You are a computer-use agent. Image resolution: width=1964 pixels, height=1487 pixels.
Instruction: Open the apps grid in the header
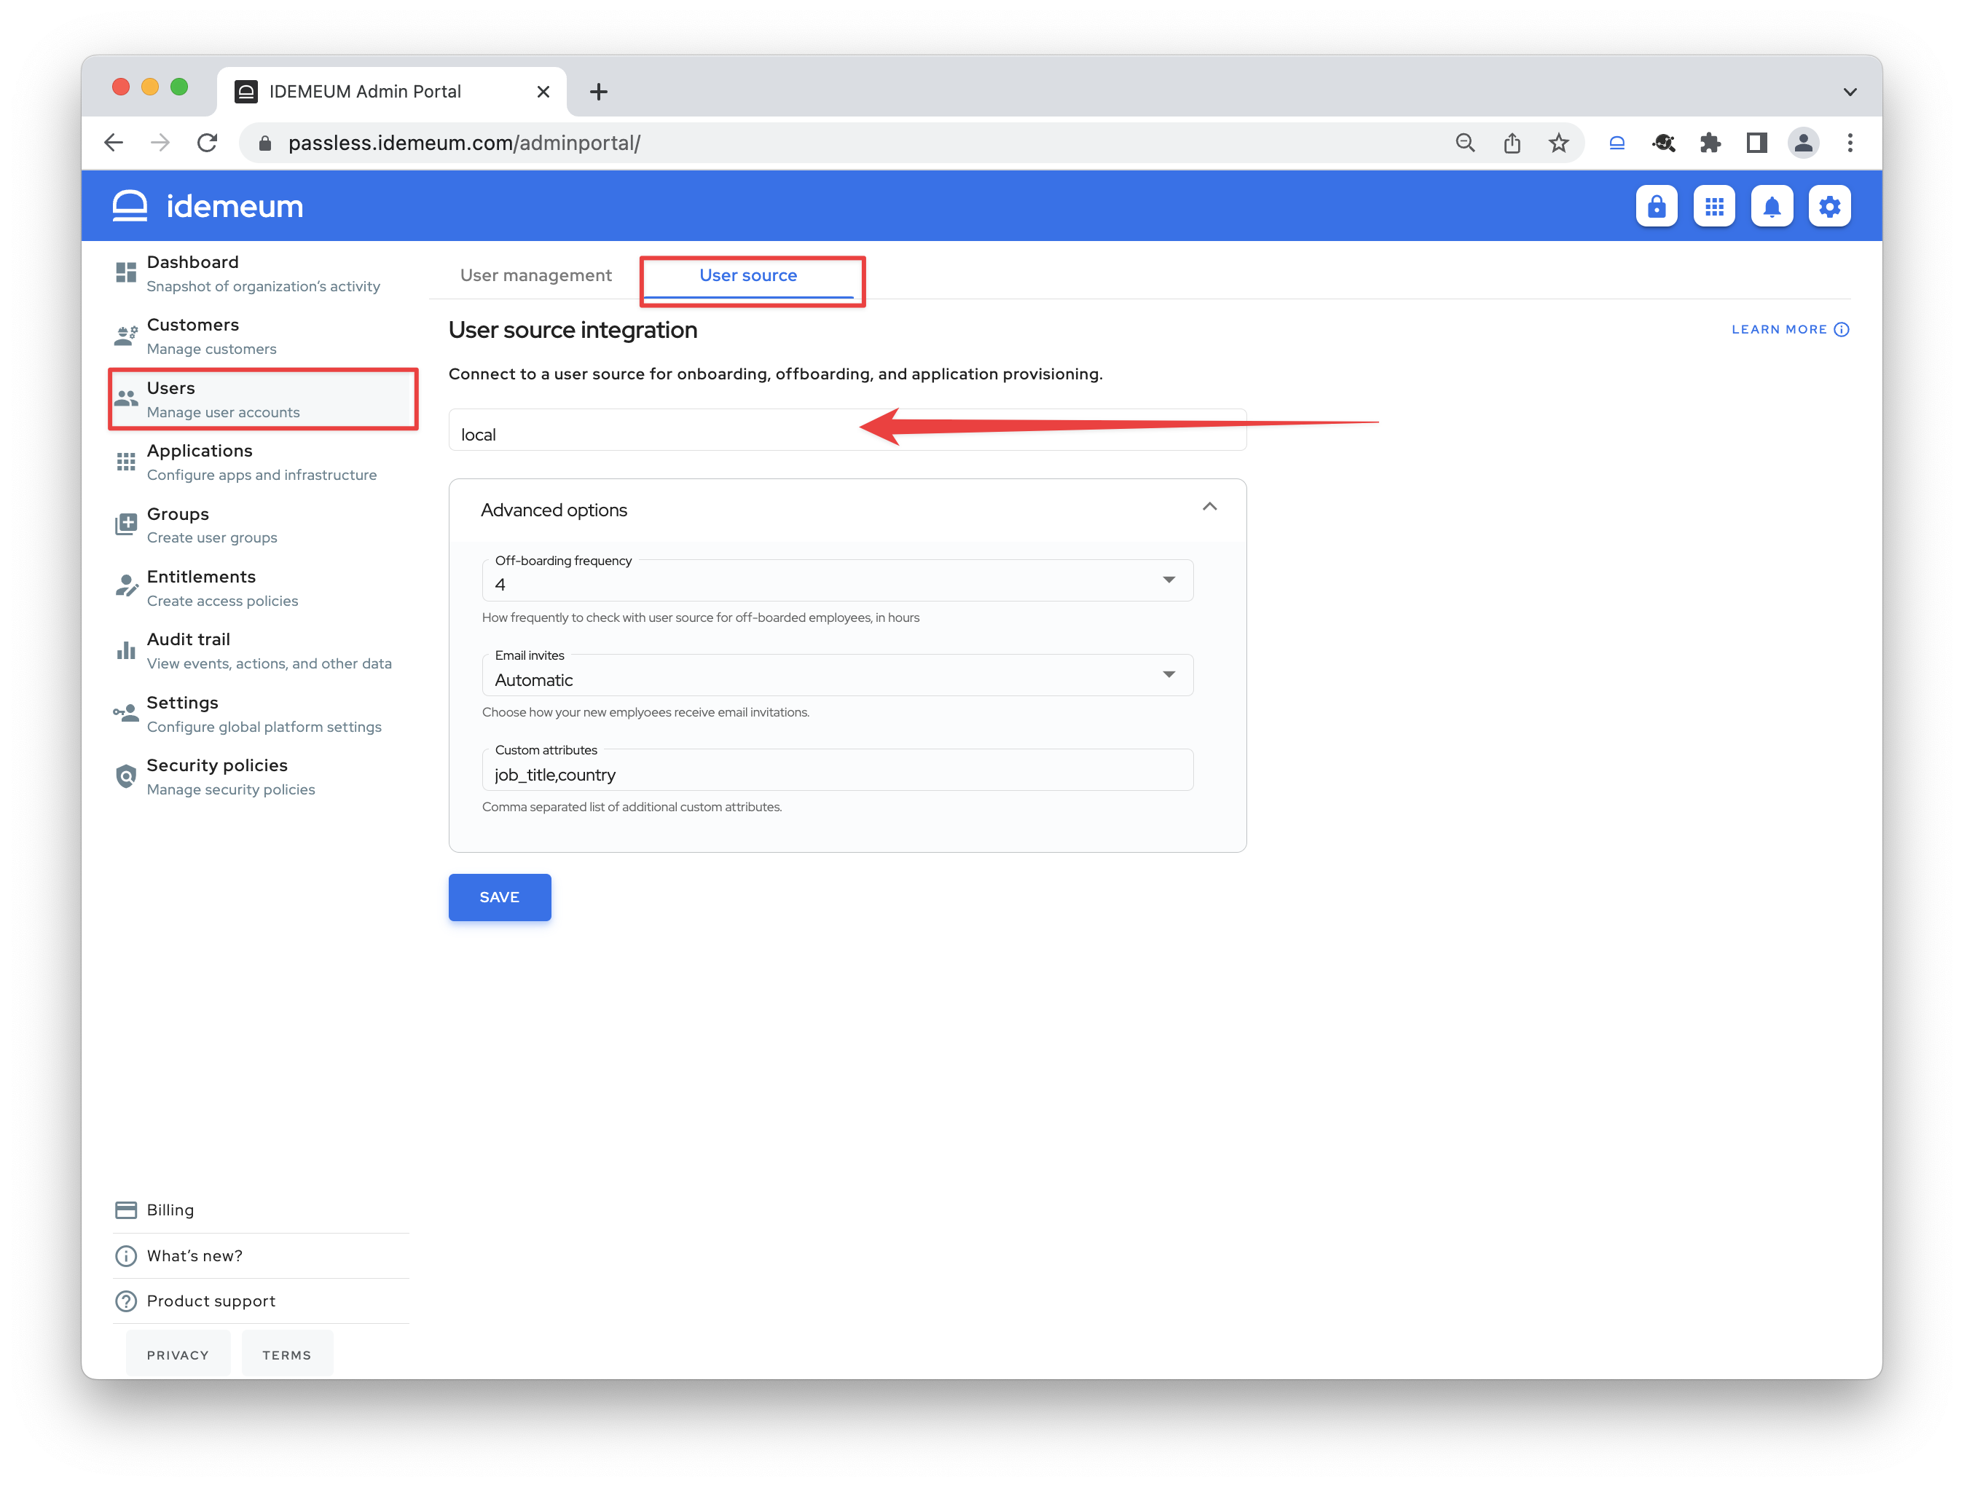pos(1713,205)
